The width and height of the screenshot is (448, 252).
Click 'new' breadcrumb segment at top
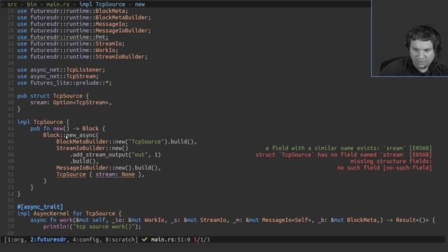coord(140,4)
